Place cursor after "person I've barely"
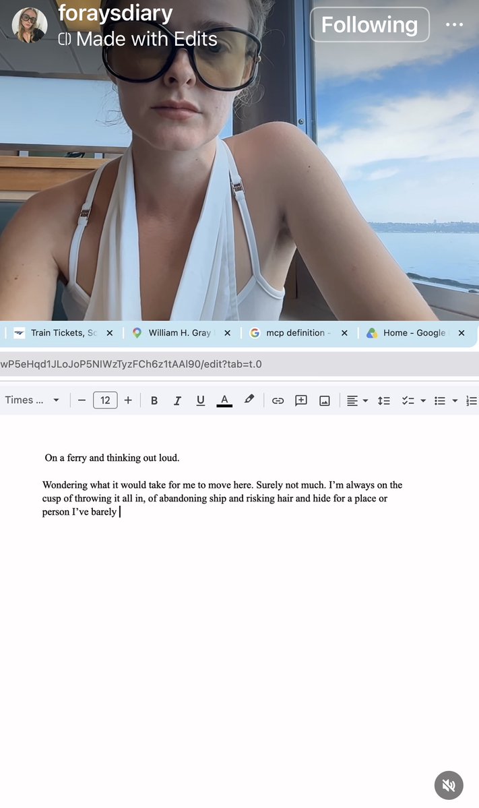479x808 pixels. point(118,511)
